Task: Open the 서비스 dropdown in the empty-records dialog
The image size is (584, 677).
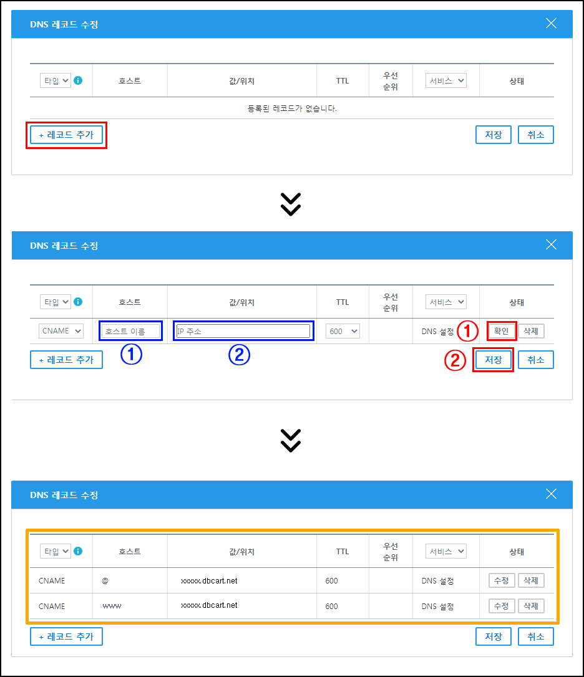Action: (445, 80)
